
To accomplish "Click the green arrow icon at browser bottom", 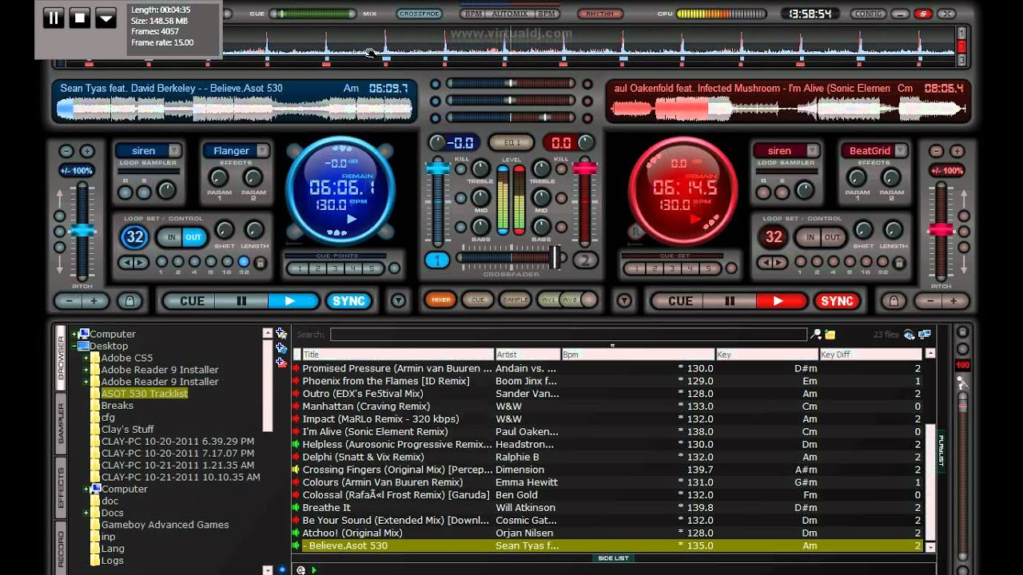I will [314, 569].
